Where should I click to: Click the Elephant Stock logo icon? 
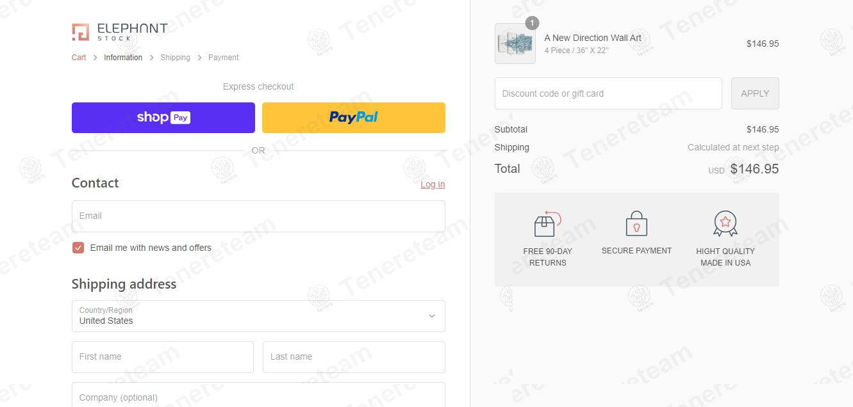[81, 32]
